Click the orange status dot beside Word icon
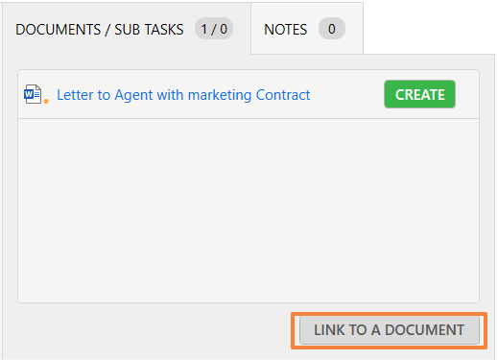The image size is (498, 360). (x=46, y=102)
